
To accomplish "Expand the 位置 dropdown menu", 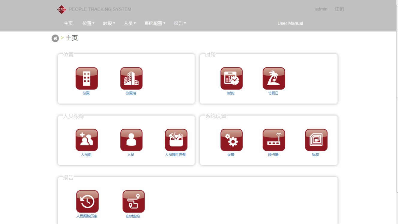I will [88, 23].
